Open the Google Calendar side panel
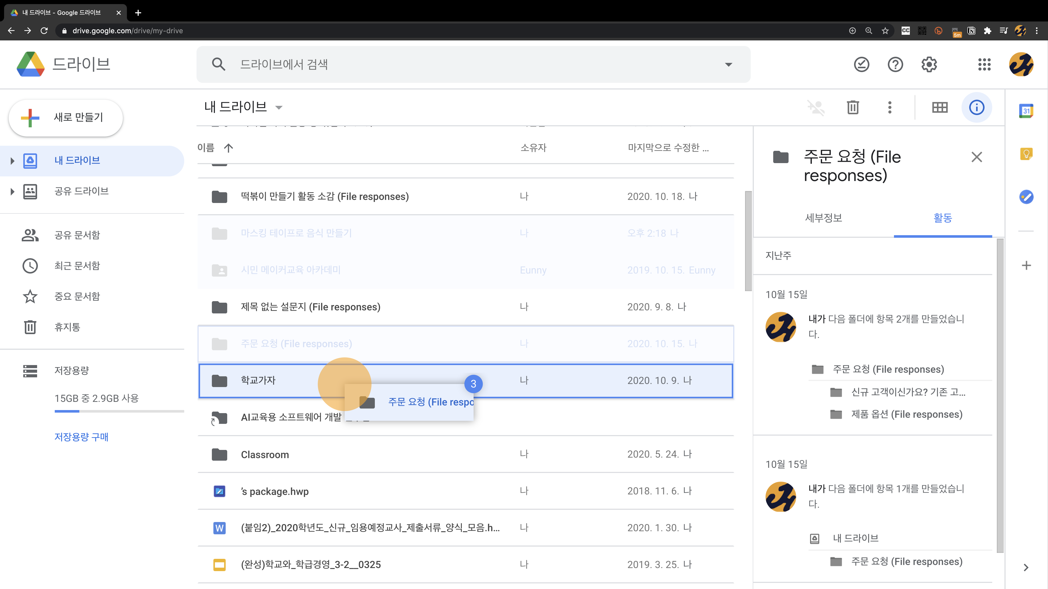Image resolution: width=1048 pixels, height=589 pixels. point(1026,110)
